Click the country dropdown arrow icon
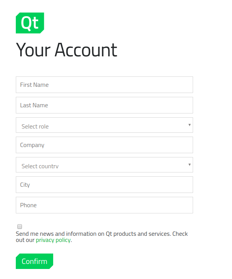Screen dimensions: 232x279 pos(190,165)
